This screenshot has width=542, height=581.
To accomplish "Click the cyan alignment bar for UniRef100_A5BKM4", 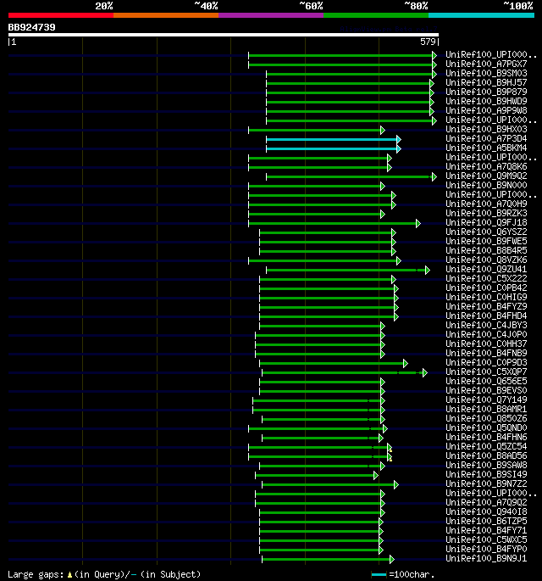I will (x=331, y=149).
